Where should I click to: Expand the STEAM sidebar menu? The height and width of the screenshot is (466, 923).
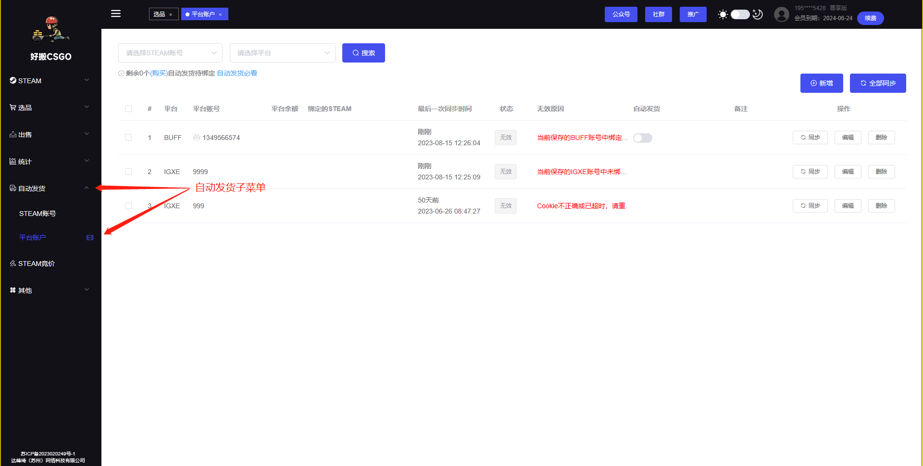point(50,80)
